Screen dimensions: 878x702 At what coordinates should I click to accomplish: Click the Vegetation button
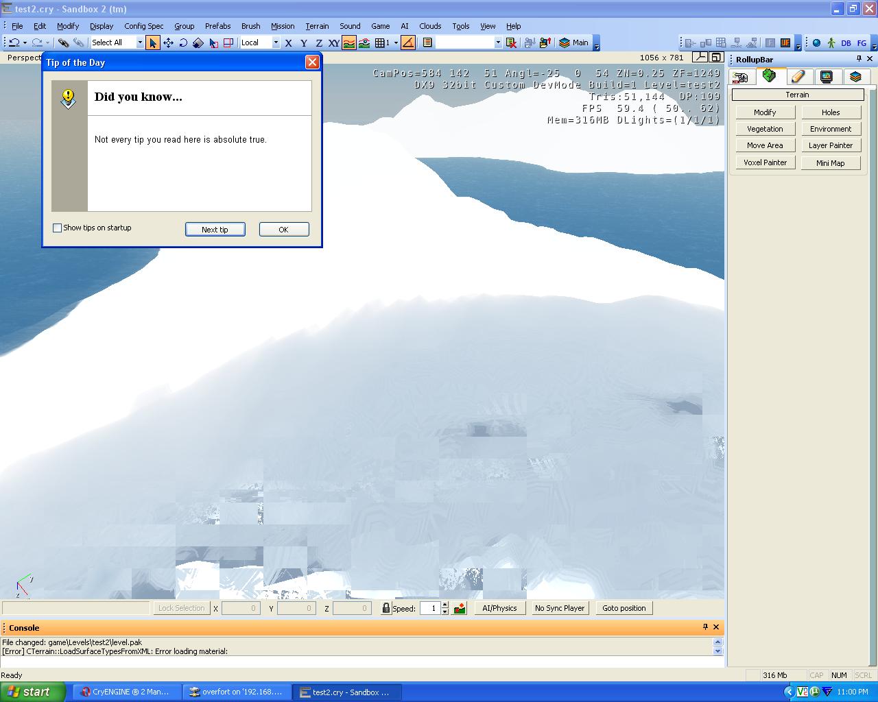(x=765, y=129)
